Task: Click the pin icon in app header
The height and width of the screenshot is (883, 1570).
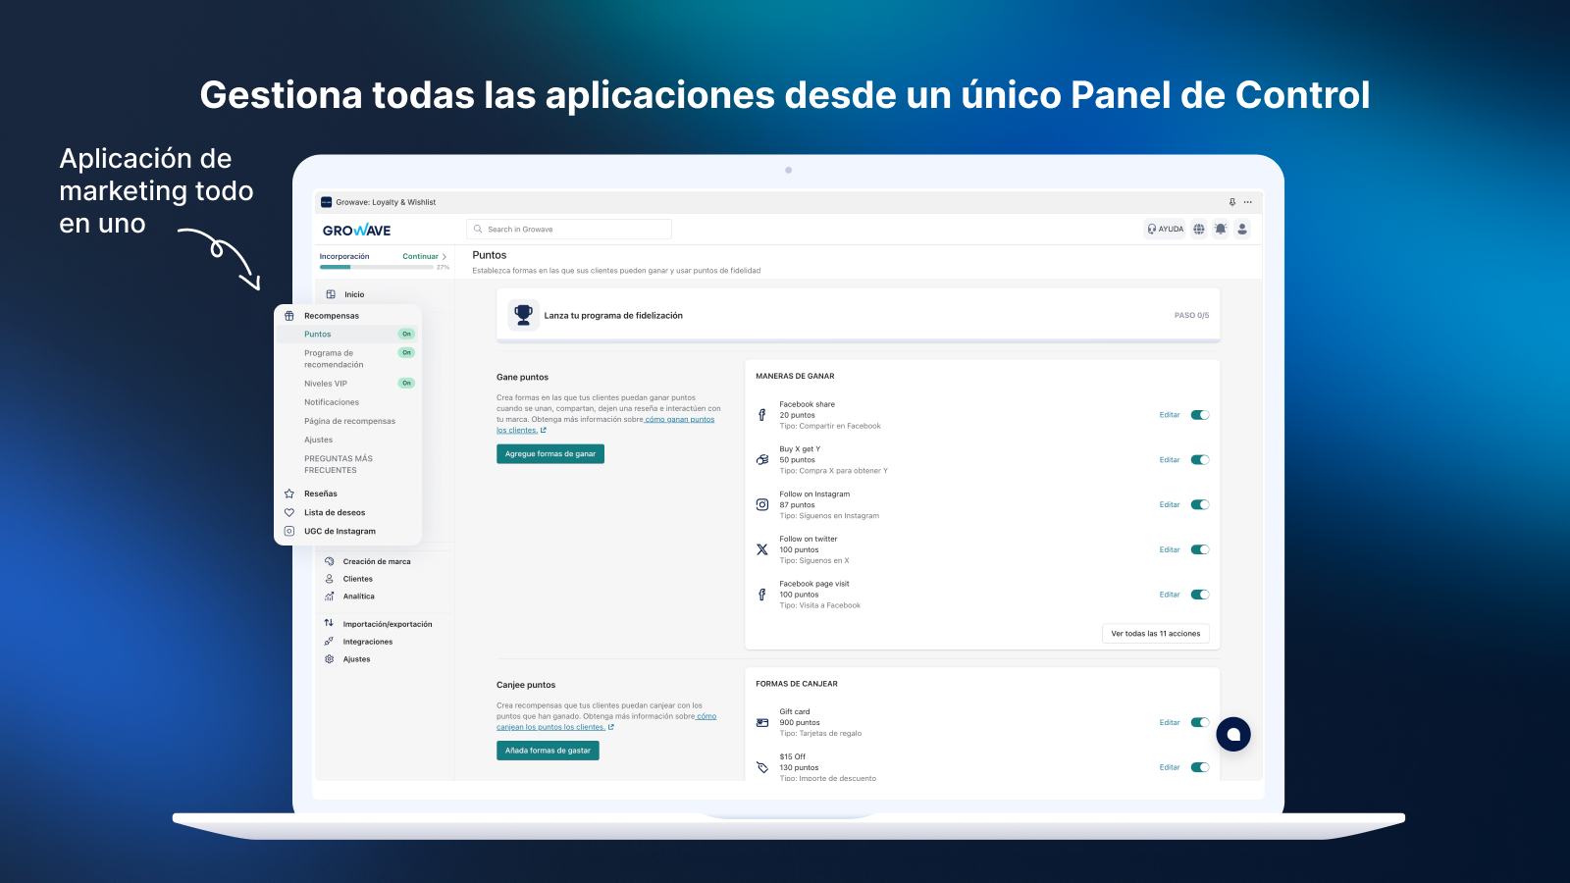Action: pos(1232,202)
